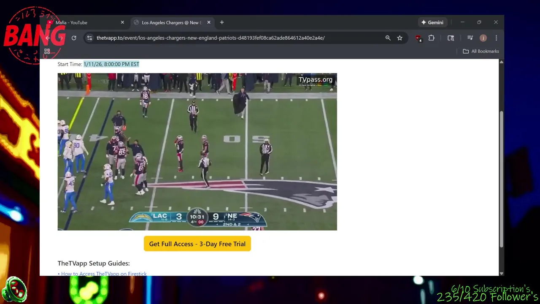
Task: Open the apps grid icon in bookmarks bar
Action: [47, 51]
